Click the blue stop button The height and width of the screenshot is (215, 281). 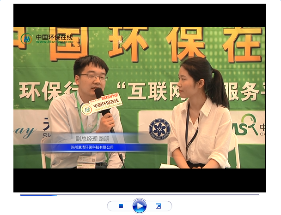pyautogui.click(x=121, y=206)
